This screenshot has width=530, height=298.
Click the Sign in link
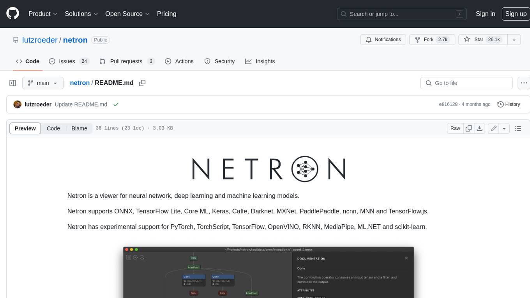485,14
